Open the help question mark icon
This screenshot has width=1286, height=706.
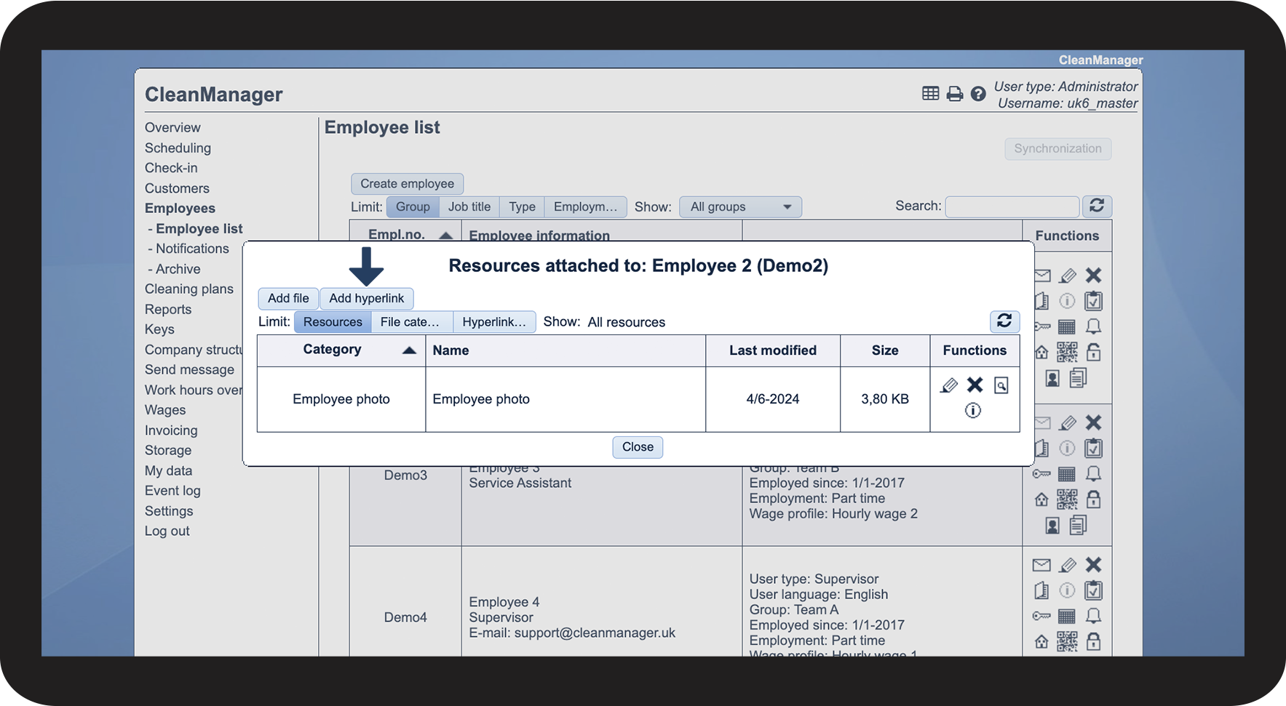point(978,94)
